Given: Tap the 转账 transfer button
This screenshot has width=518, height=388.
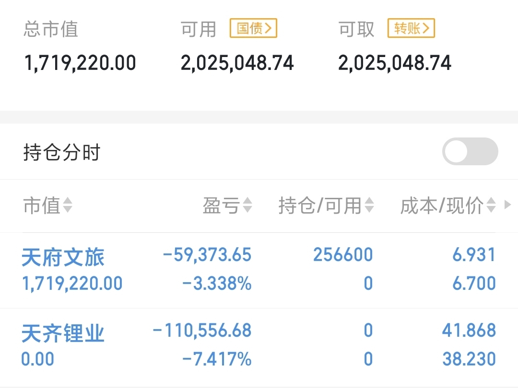Looking at the screenshot, I should [x=411, y=28].
